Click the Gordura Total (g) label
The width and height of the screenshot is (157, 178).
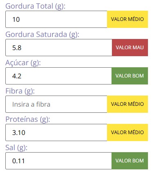click(x=35, y=6)
